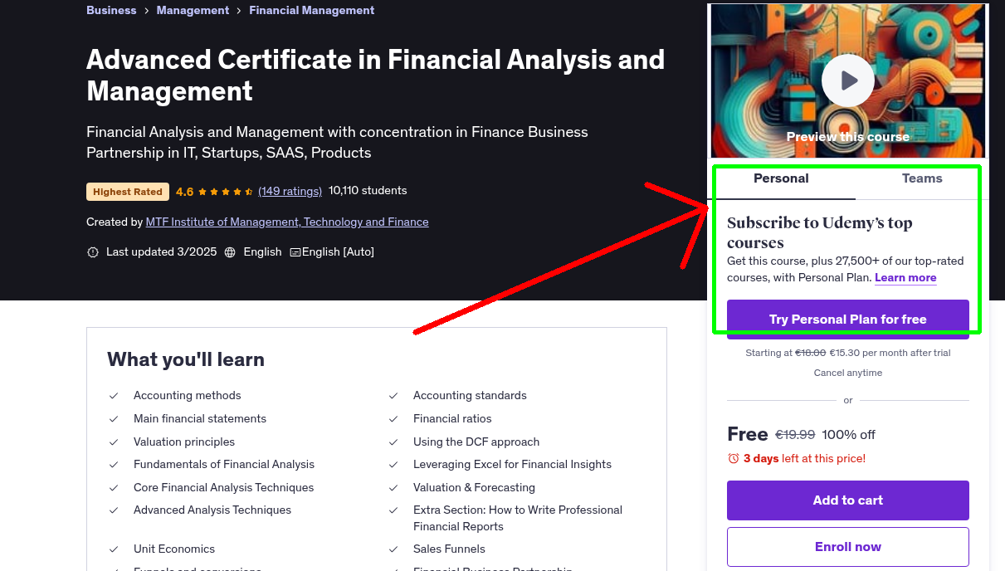The width and height of the screenshot is (1005, 571).
Task: Click the '10,110 students' text
Action: [x=368, y=191]
